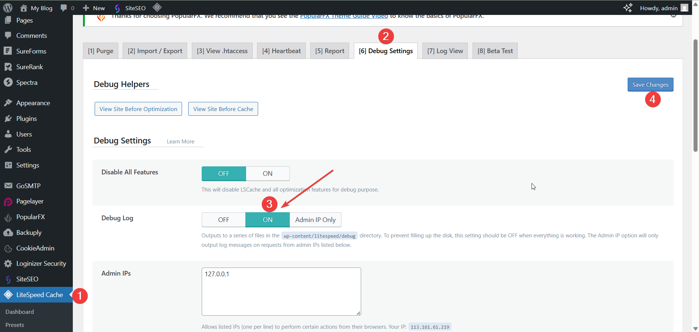Switch to the Purge tab
The width and height of the screenshot is (699, 332).
100,51
